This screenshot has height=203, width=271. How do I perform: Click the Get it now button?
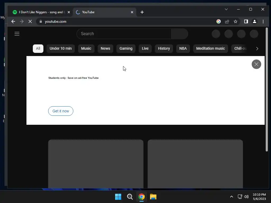coord(61,111)
